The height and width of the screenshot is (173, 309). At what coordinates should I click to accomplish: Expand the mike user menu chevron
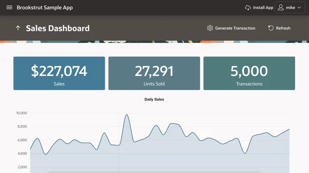coord(299,8)
